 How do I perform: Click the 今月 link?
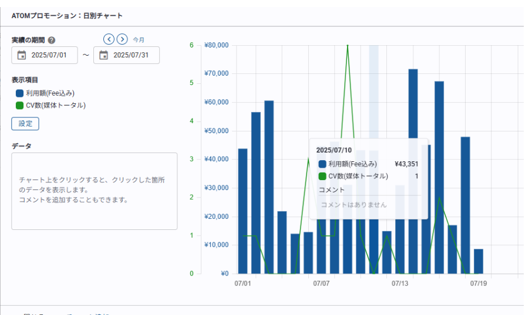(x=139, y=40)
